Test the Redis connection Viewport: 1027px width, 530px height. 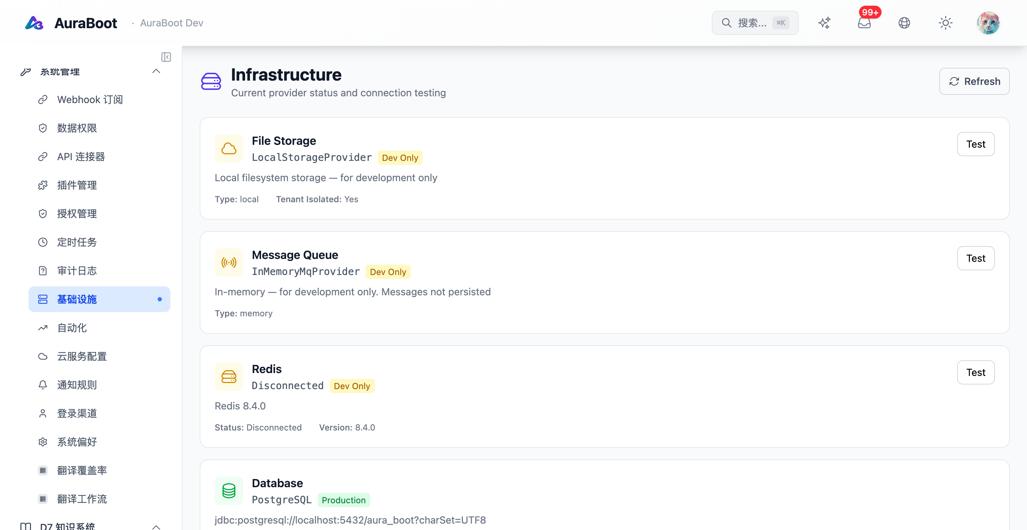[976, 372]
